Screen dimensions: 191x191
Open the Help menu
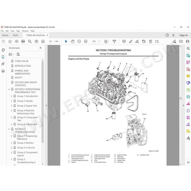(32, 31)
